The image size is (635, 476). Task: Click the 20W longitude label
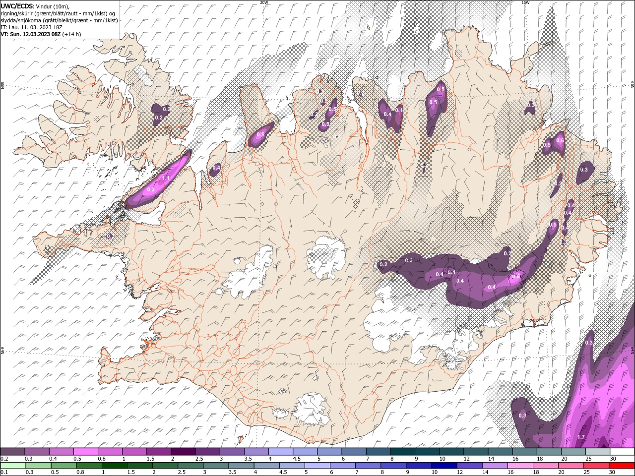(264, 2)
